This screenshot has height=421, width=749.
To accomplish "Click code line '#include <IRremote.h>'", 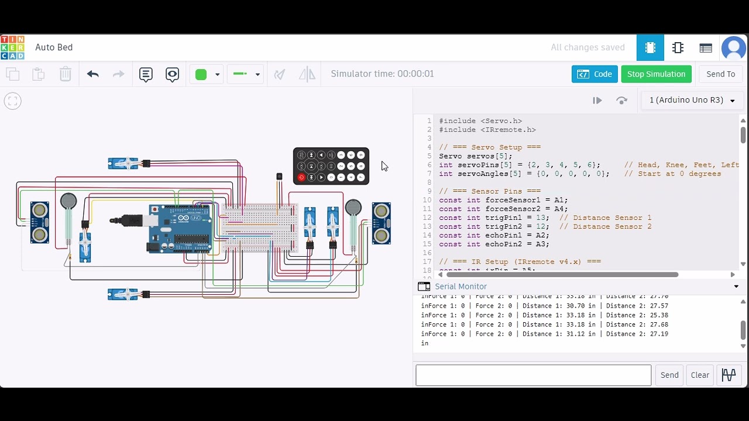I will point(487,130).
